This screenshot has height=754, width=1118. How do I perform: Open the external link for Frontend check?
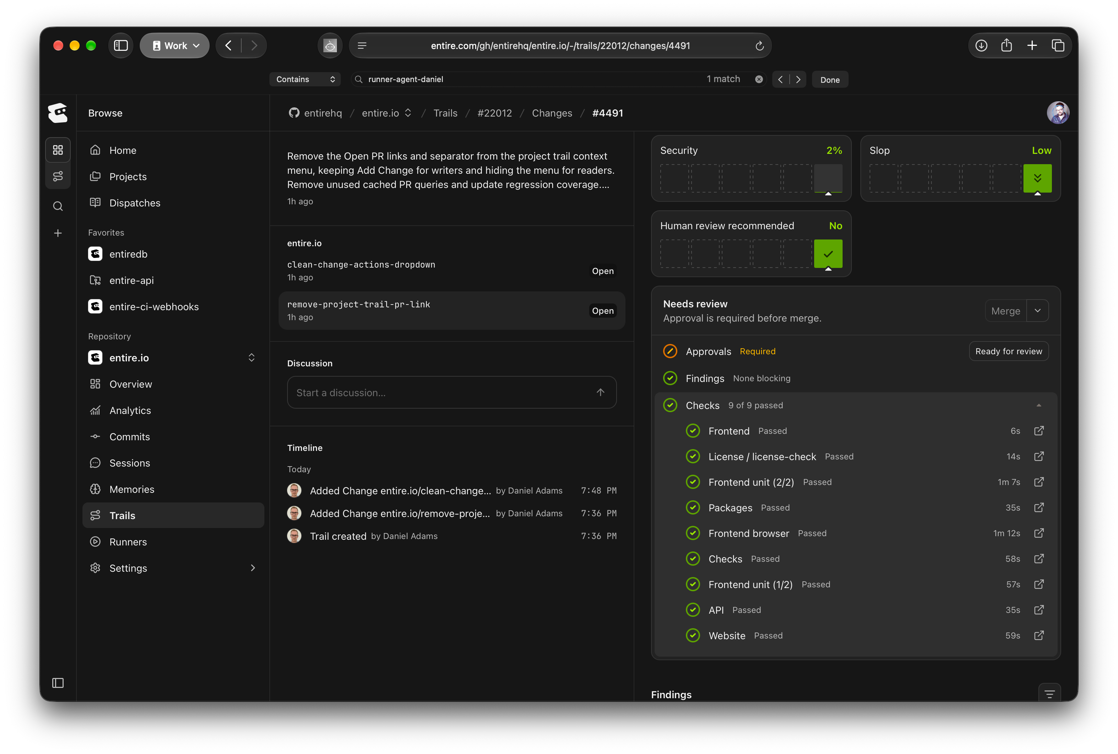pyautogui.click(x=1039, y=431)
